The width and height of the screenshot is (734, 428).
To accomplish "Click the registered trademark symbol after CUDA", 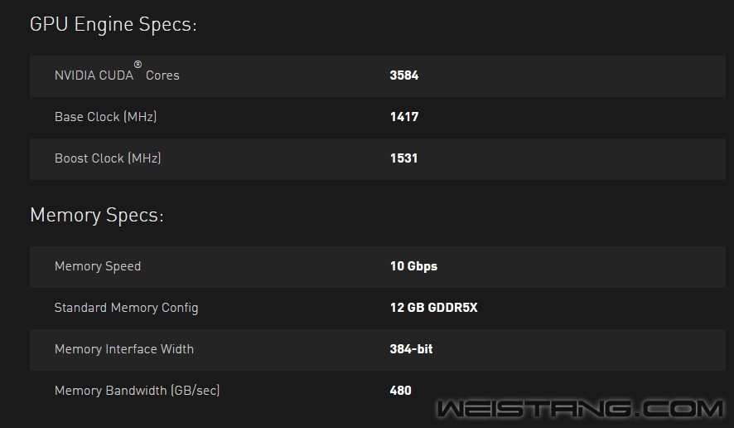I will pyautogui.click(x=138, y=64).
